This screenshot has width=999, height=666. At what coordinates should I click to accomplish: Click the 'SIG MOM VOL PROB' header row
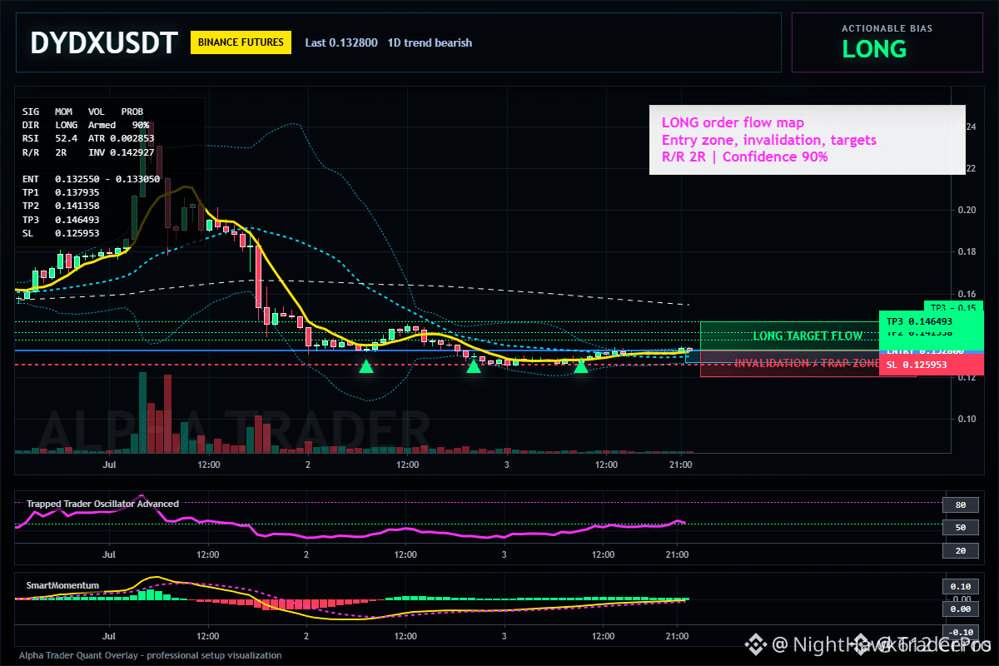(x=82, y=111)
